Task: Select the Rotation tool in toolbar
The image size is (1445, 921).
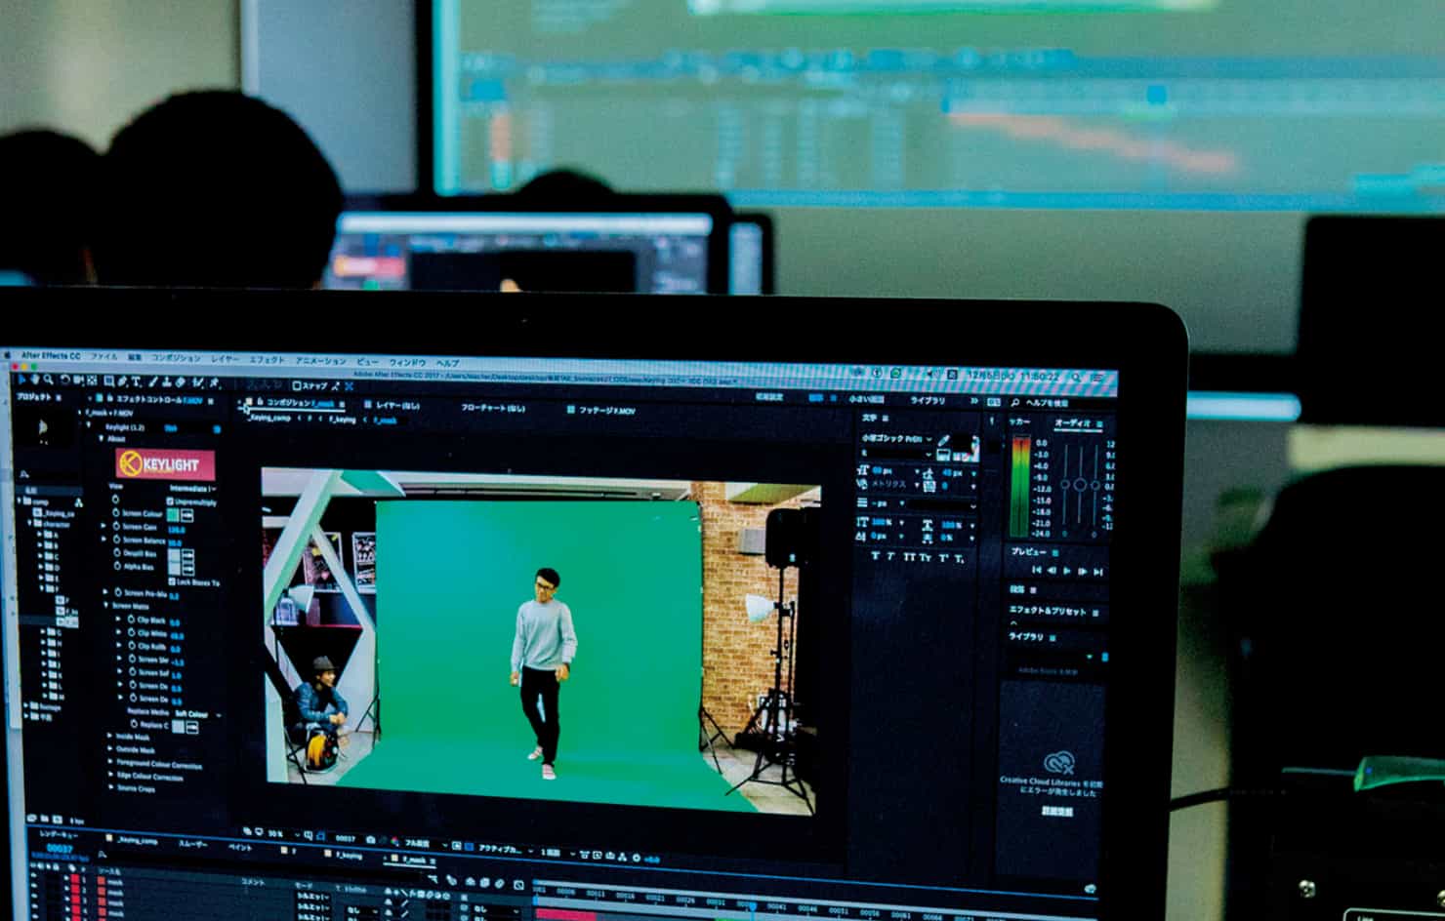Action: 64,380
